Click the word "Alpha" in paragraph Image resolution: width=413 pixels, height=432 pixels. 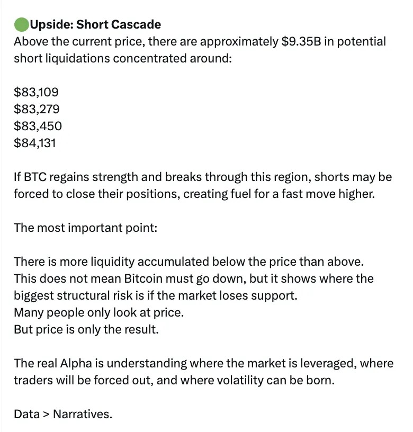pyautogui.click(x=76, y=363)
